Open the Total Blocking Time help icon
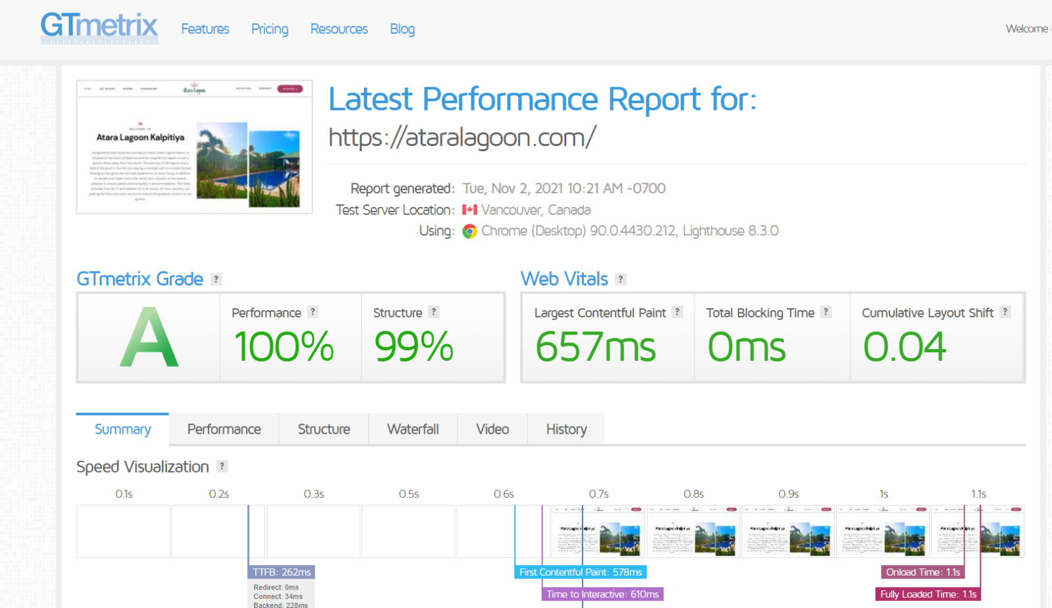The height and width of the screenshot is (608, 1052). [826, 312]
